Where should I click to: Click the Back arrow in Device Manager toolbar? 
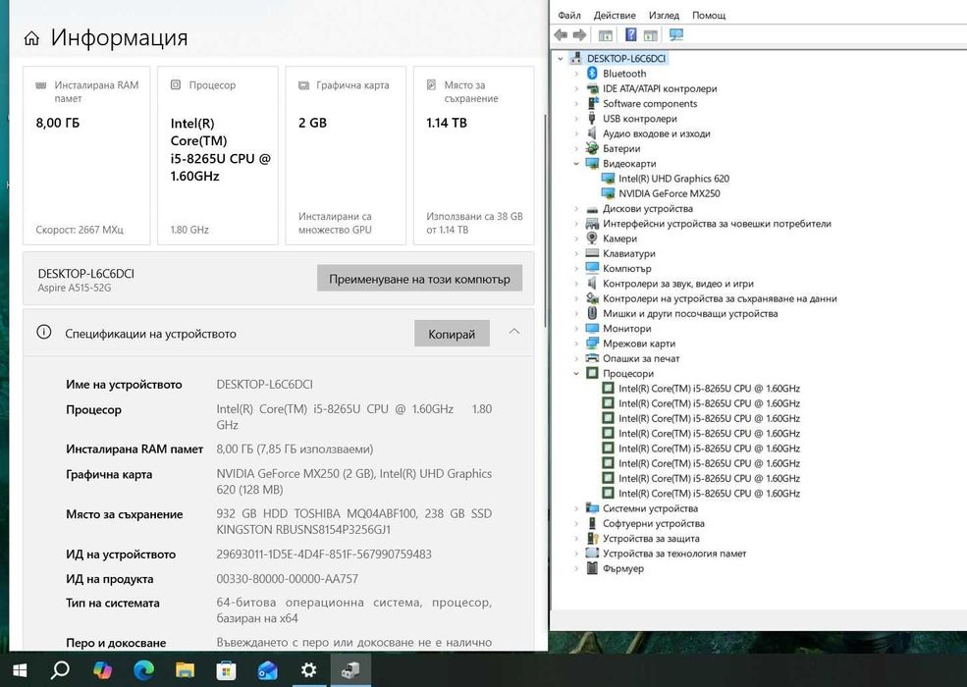tap(560, 35)
